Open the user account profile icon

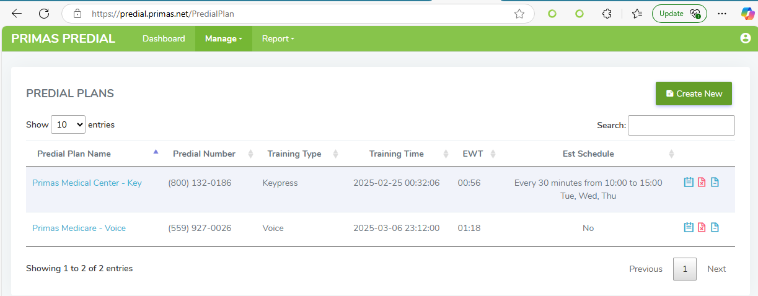coord(745,38)
